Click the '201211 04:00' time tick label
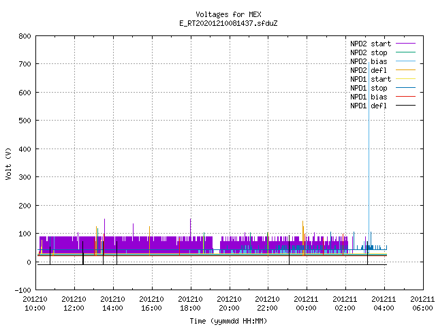436x327 pixels. click(x=384, y=304)
